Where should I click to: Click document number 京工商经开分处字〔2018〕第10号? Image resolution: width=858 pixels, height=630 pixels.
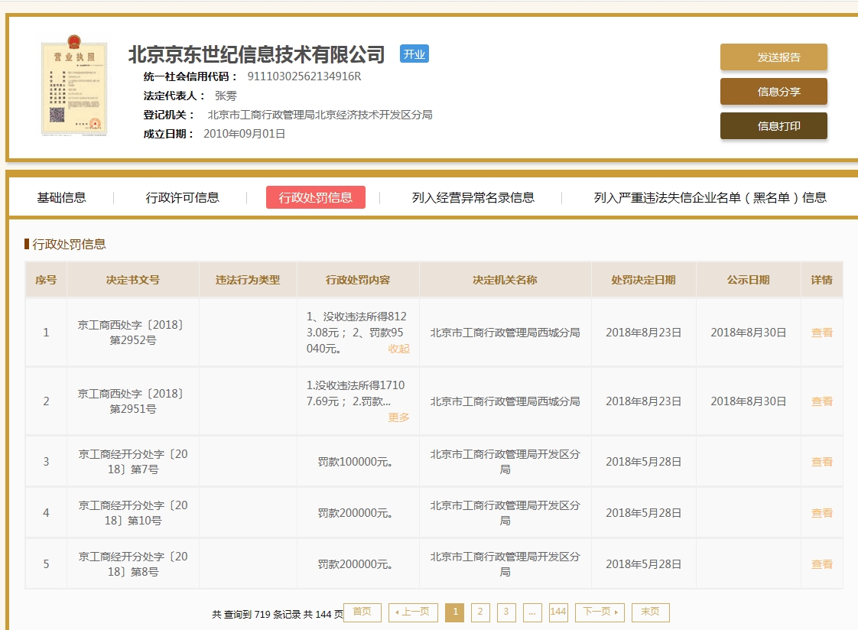point(133,513)
